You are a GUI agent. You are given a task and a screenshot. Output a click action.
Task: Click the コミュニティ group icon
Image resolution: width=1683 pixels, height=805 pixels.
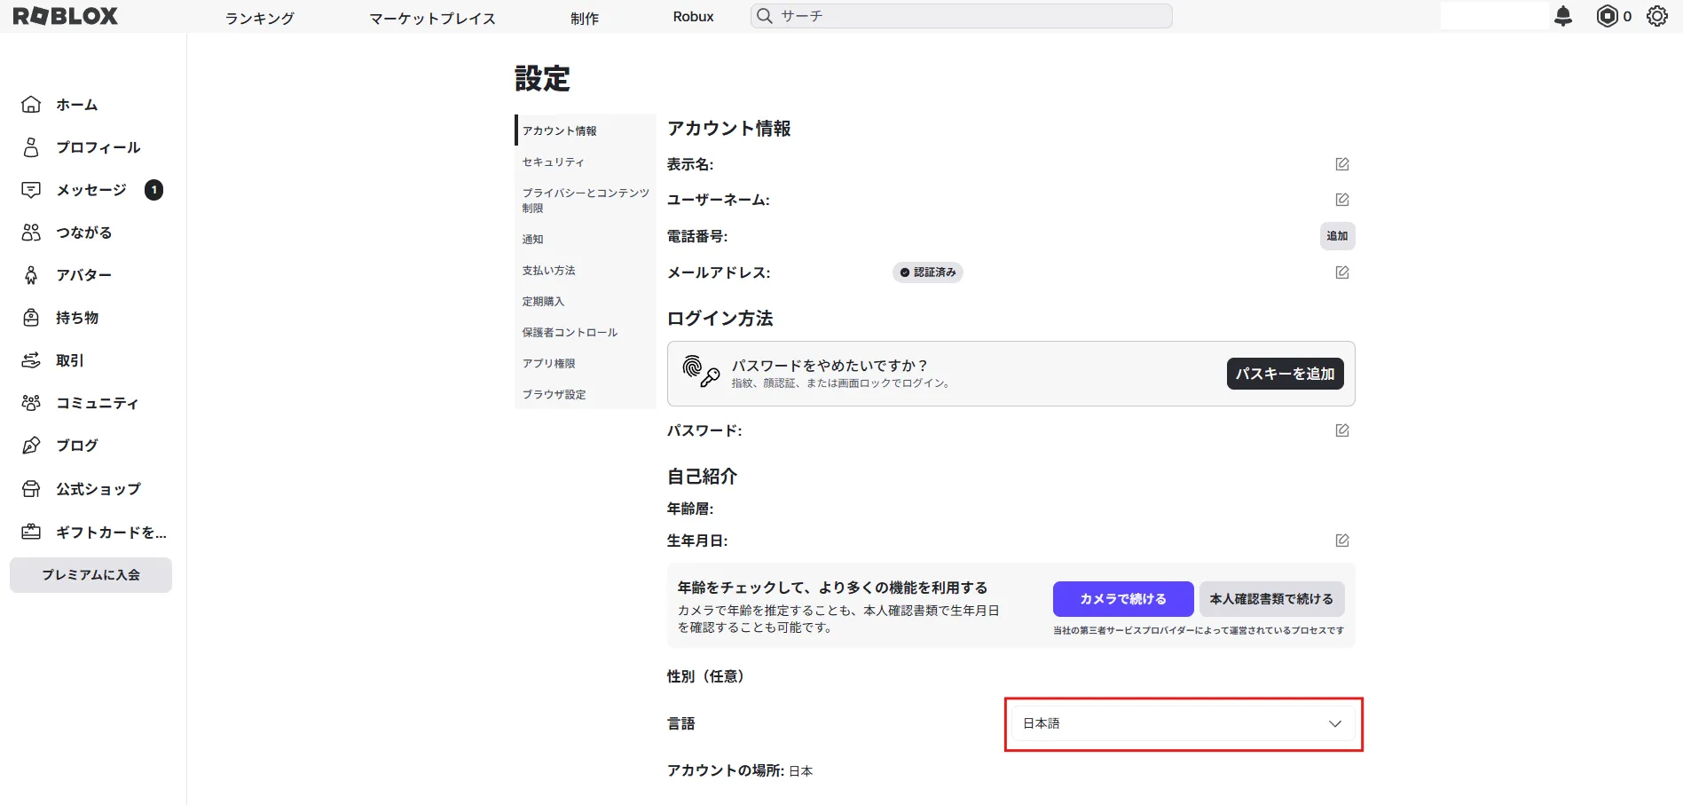31,403
